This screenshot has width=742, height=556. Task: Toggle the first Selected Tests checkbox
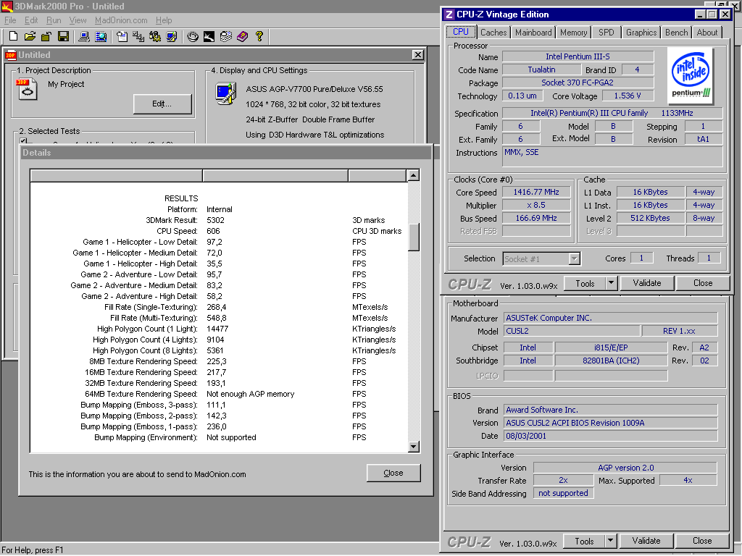coord(24,142)
